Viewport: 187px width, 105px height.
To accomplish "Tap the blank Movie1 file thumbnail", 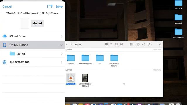I will [x=25, y=23].
